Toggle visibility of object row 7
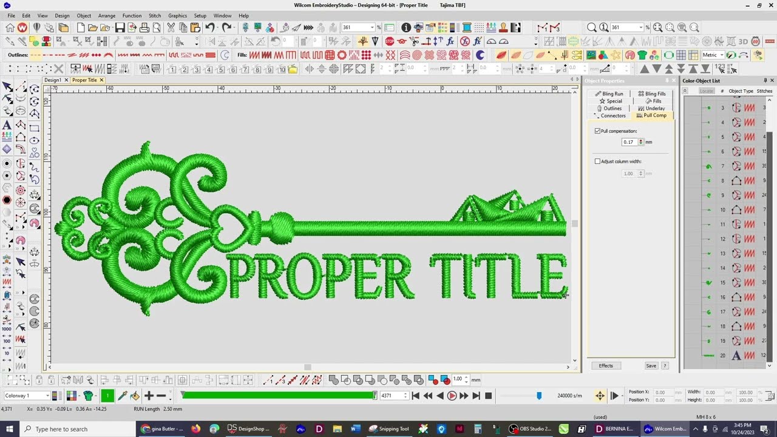 pyautogui.click(x=708, y=166)
